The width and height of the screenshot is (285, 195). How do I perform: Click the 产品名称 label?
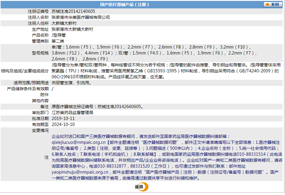(40, 35)
